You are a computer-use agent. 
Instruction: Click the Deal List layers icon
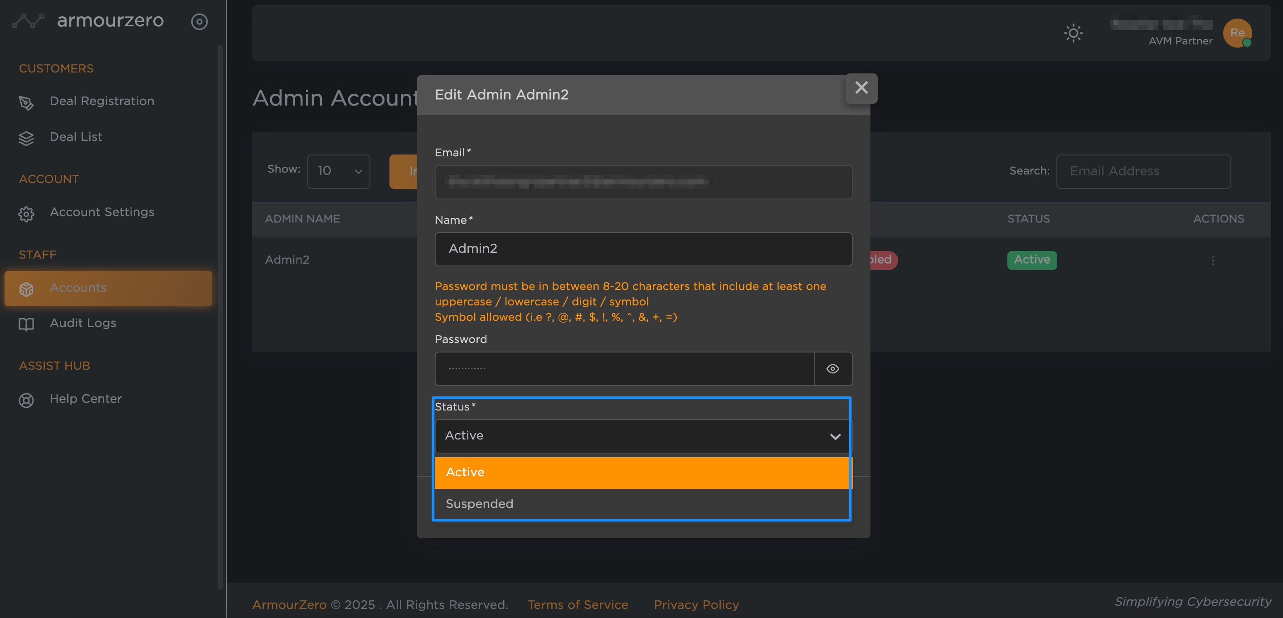tap(26, 138)
